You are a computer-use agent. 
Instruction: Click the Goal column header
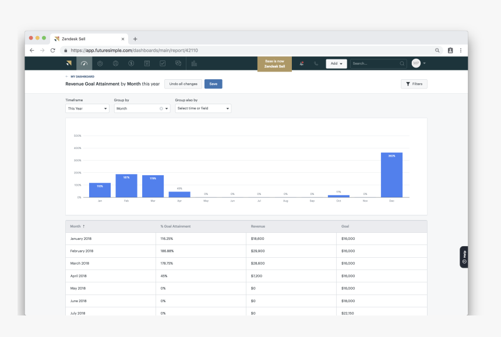(345, 226)
